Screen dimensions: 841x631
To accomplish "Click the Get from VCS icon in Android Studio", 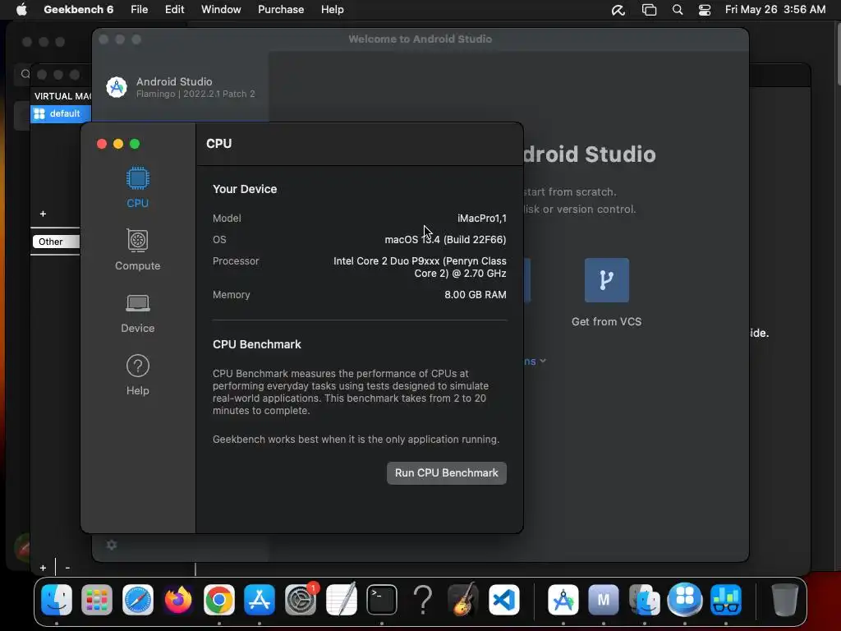I will click(607, 280).
